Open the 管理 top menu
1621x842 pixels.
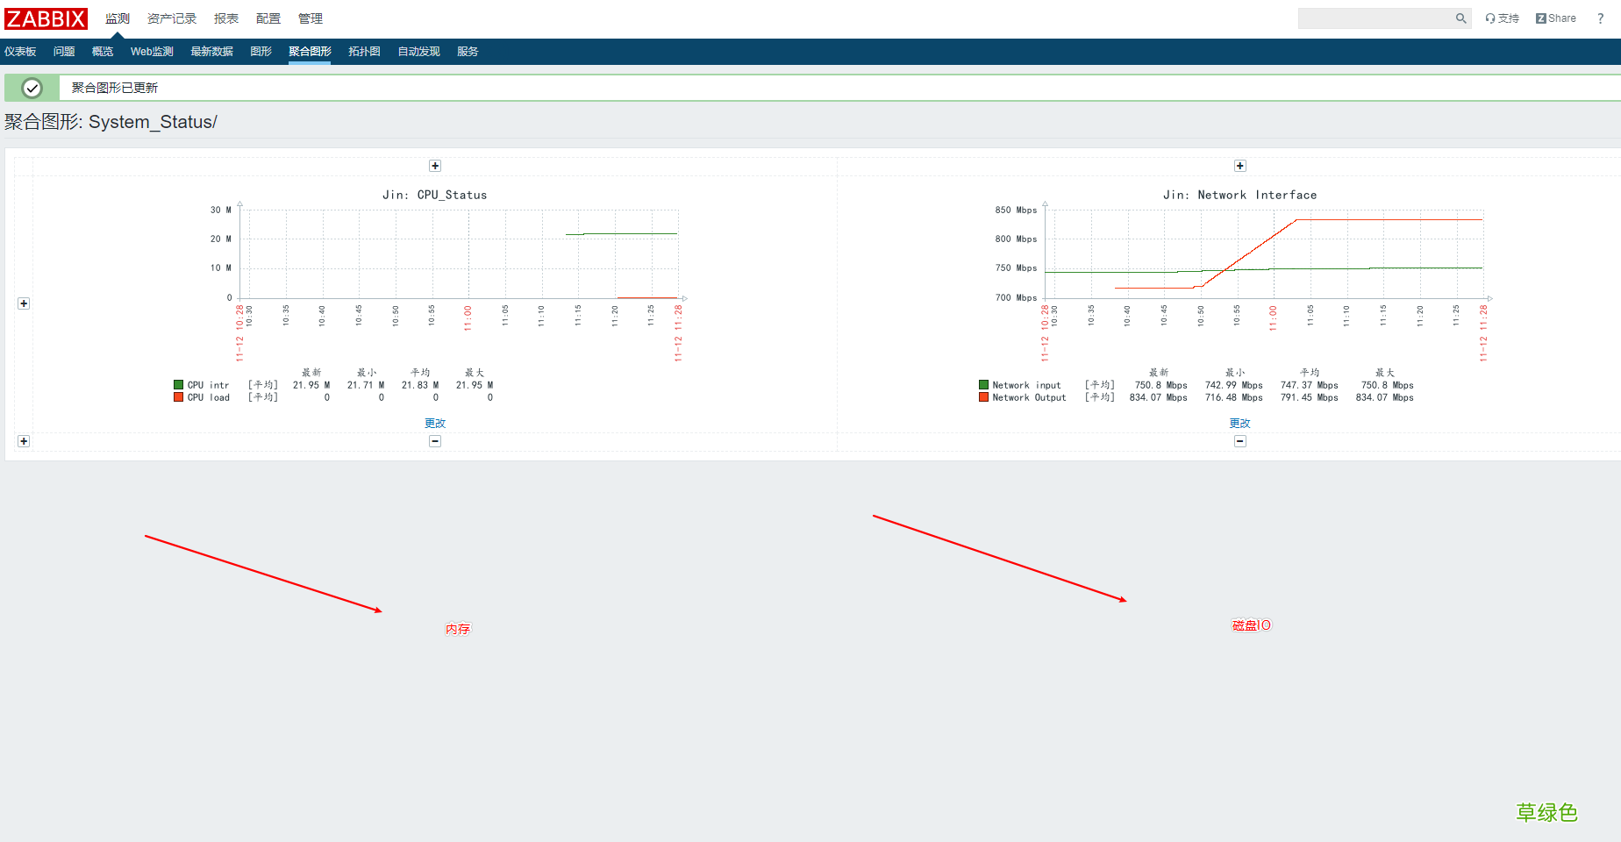[311, 18]
